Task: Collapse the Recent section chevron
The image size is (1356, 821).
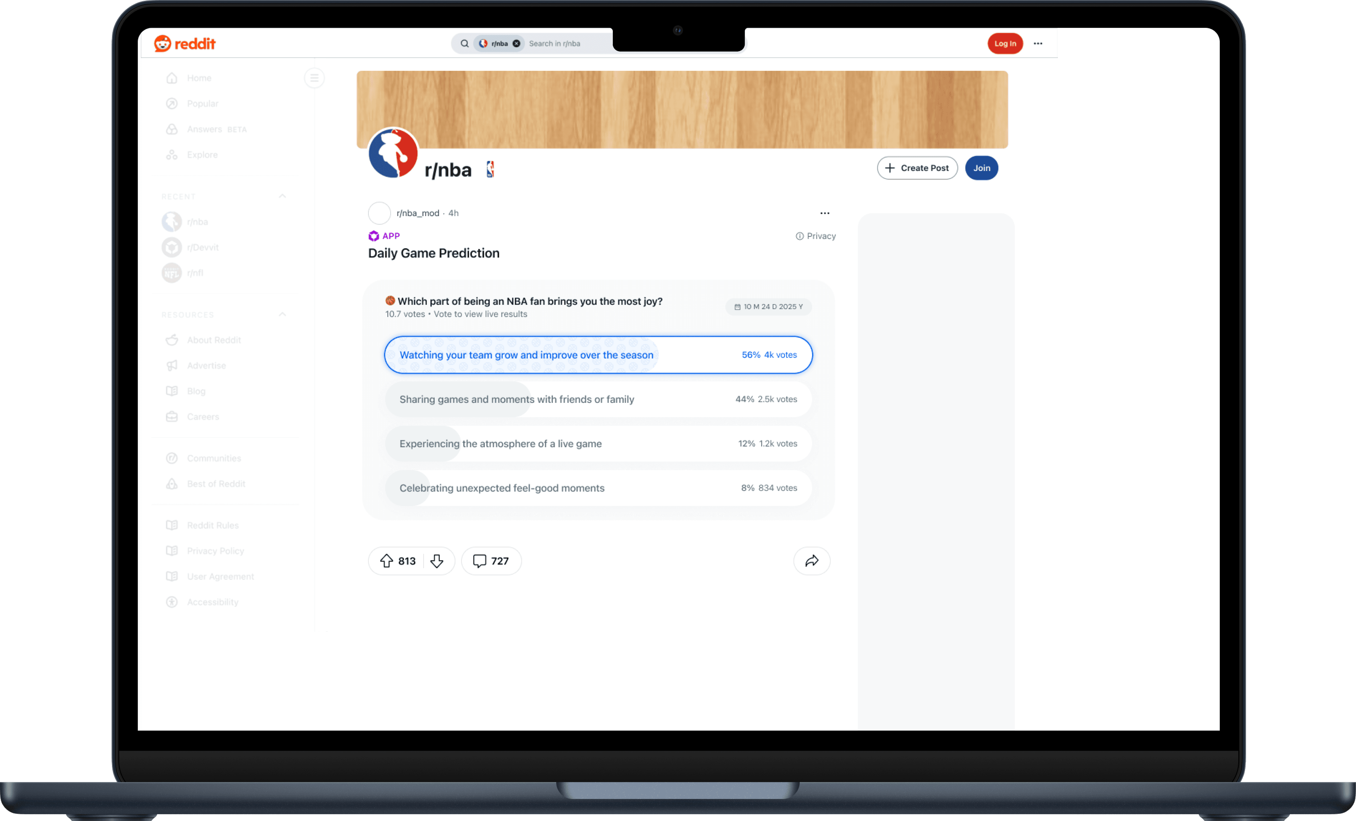Action: [282, 196]
